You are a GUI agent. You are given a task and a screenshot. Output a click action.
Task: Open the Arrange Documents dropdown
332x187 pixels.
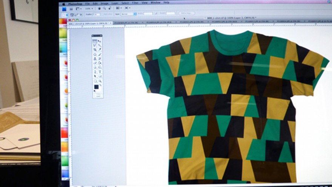(119, 8)
